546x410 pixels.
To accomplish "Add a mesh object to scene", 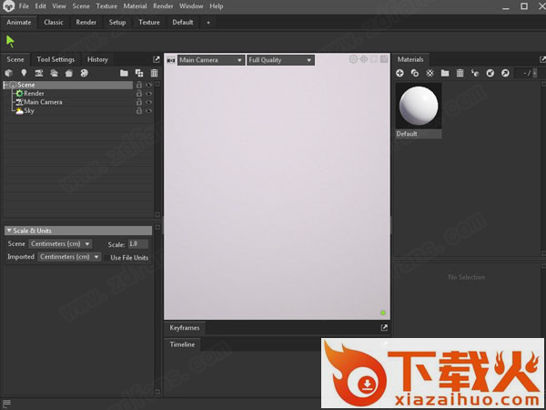I will coord(9,73).
